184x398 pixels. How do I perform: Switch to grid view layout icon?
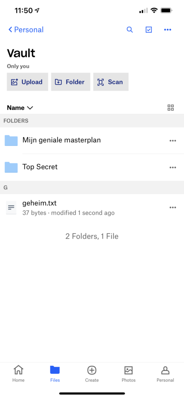tap(170, 108)
